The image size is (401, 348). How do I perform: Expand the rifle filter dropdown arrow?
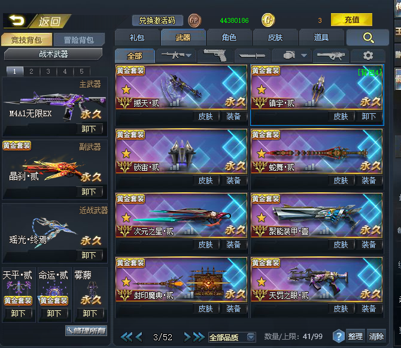[x=189, y=55]
